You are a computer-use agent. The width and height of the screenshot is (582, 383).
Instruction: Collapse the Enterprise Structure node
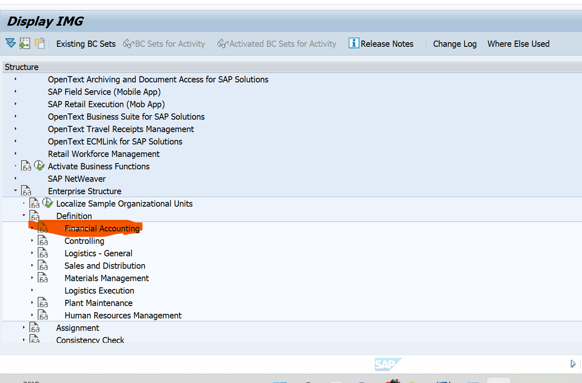[x=16, y=190]
